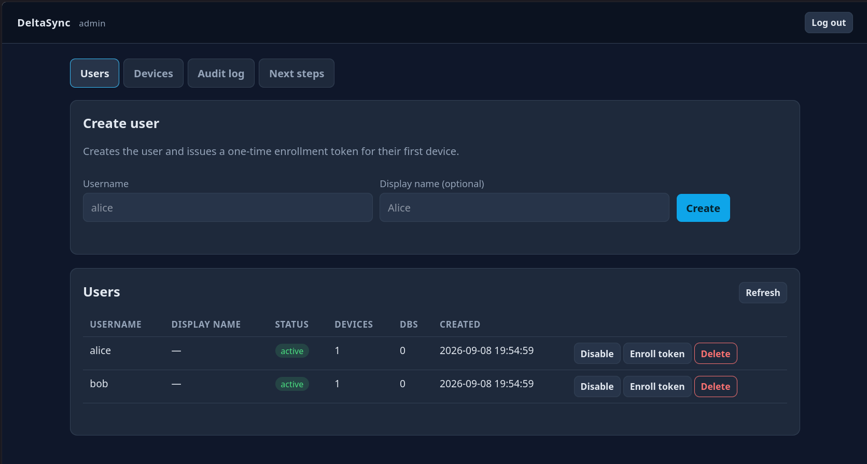Issue an enroll token for bob

point(657,386)
